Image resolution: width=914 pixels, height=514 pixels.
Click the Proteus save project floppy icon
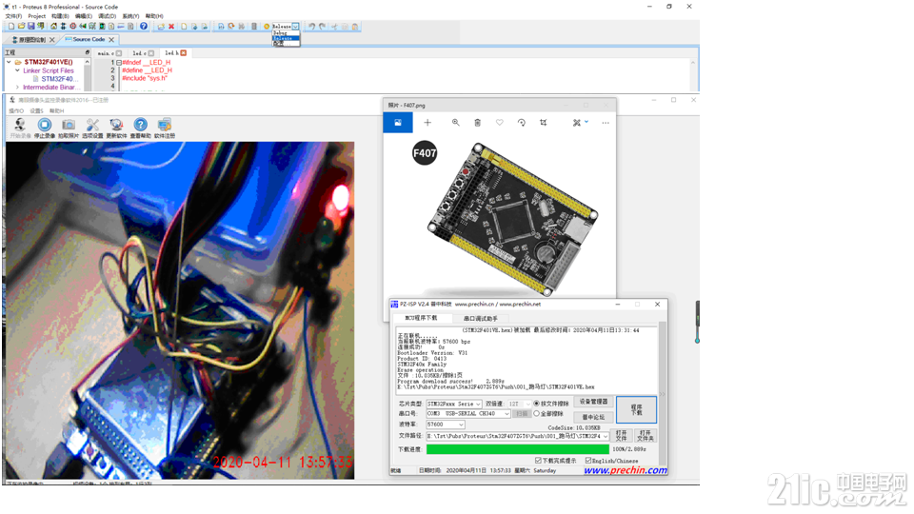tap(30, 27)
